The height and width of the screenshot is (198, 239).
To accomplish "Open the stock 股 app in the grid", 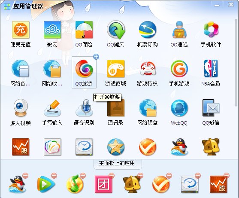I will coord(21,147).
